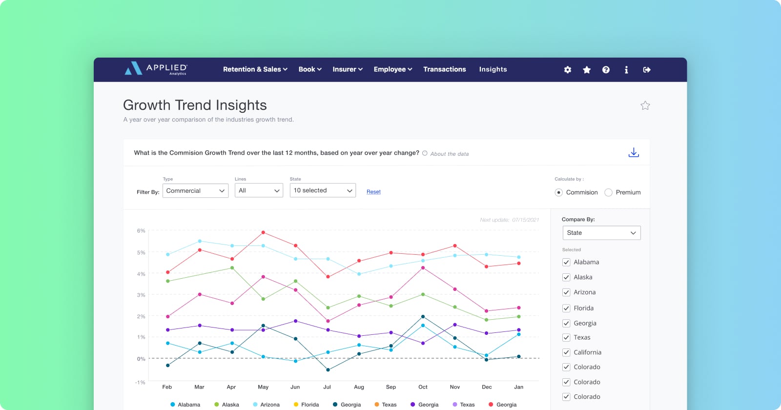Select the Premium radio button
The image size is (781, 410).
(608, 192)
